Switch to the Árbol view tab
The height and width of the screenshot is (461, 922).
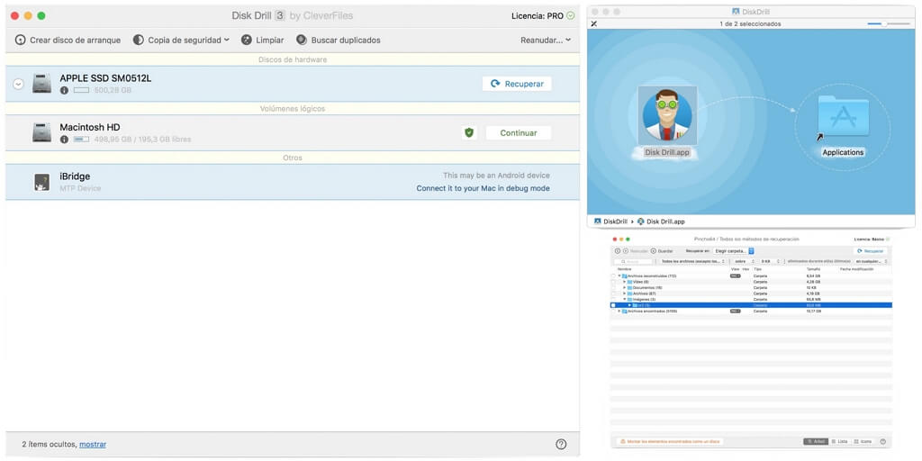tap(816, 441)
